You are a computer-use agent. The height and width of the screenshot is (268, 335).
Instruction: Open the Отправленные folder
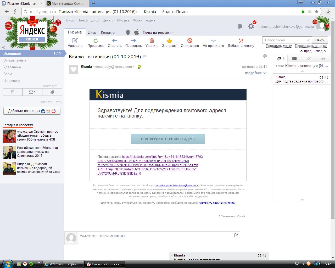pyautogui.click(x=15, y=60)
